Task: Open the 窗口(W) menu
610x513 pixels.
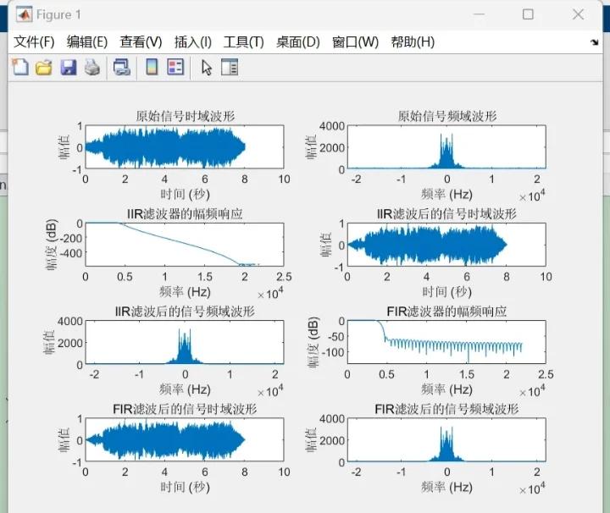Action: pyautogui.click(x=355, y=42)
